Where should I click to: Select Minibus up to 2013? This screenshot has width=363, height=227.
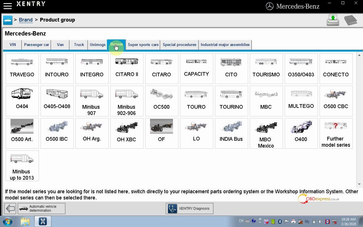[22, 166]
